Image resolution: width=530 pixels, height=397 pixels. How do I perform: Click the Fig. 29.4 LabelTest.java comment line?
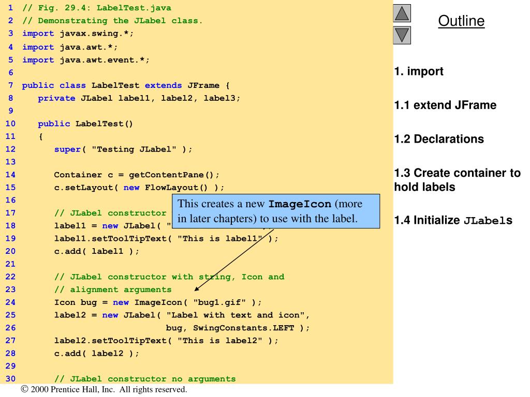97,8
